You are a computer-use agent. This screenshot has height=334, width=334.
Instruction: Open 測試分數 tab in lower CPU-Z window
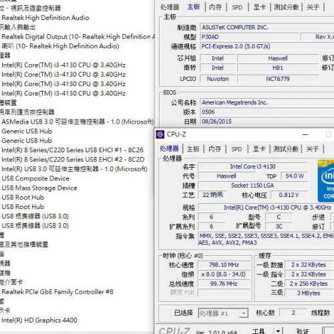286,149
